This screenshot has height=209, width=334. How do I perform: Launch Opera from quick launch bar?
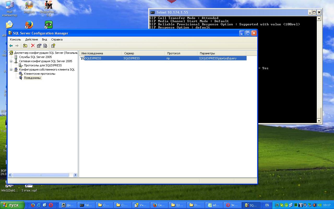[x=51, y=205]
